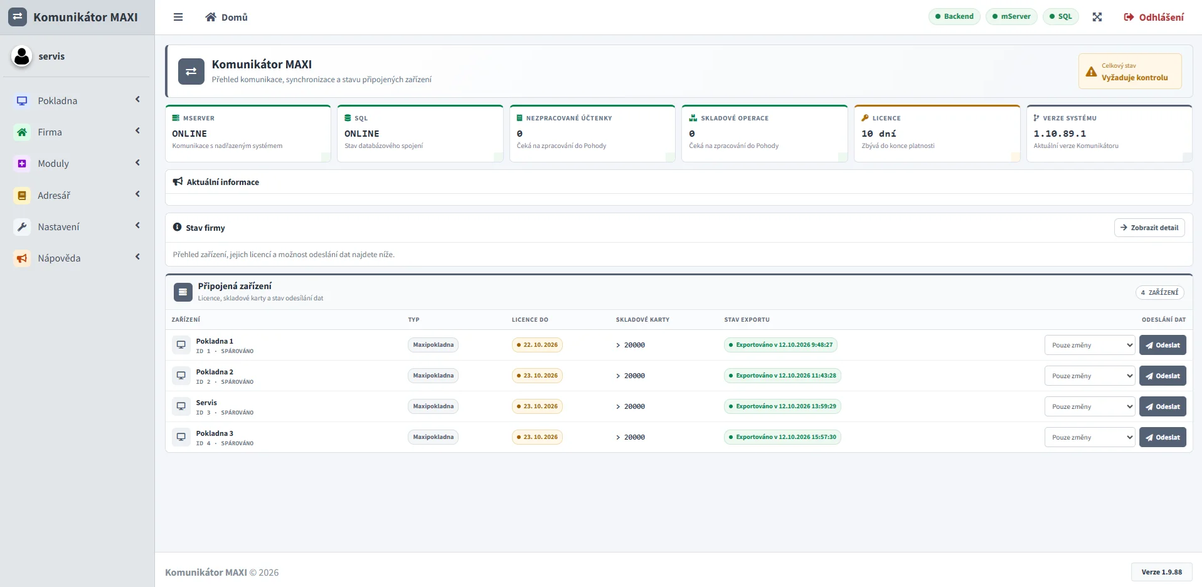Image resolution: width=1202 pixels, height=587 pixels.
Task: Open the Pouze změny dropdown for Pokladna 3
Action: point(1090,437)
